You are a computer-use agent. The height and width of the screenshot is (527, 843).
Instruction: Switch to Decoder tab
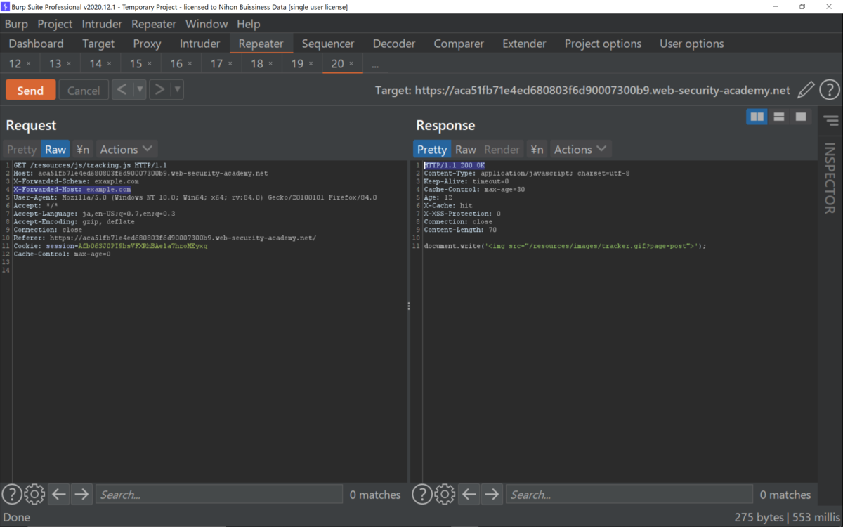click(394, 44)
